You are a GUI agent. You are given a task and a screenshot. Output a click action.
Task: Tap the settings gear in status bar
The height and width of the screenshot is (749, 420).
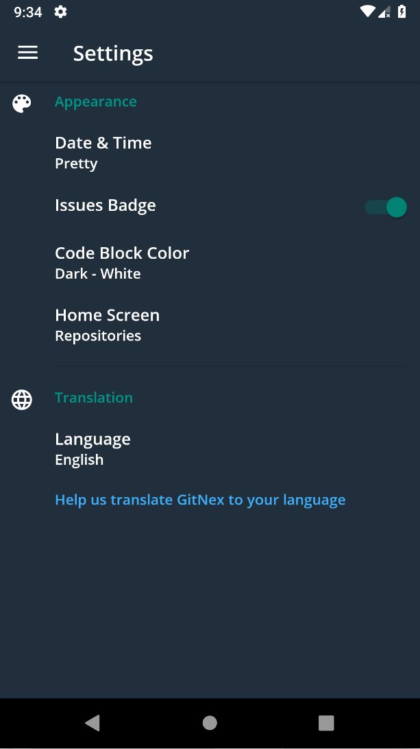[x=60, y=12]
